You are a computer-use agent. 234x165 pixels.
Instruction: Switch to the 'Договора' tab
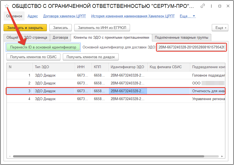point(60,38)
